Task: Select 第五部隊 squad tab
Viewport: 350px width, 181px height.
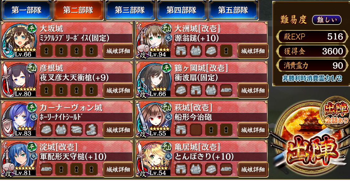Action: pos(233,10)
